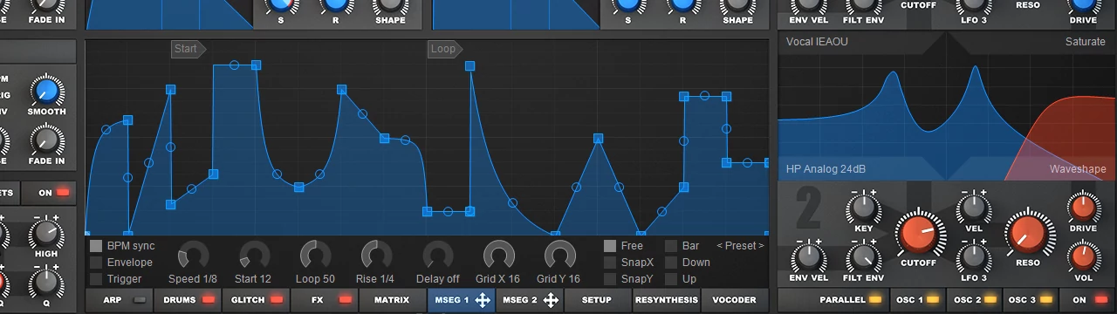Enable the SnapX checkbox
Viewport: 1117px width, 314px height.
610,263
